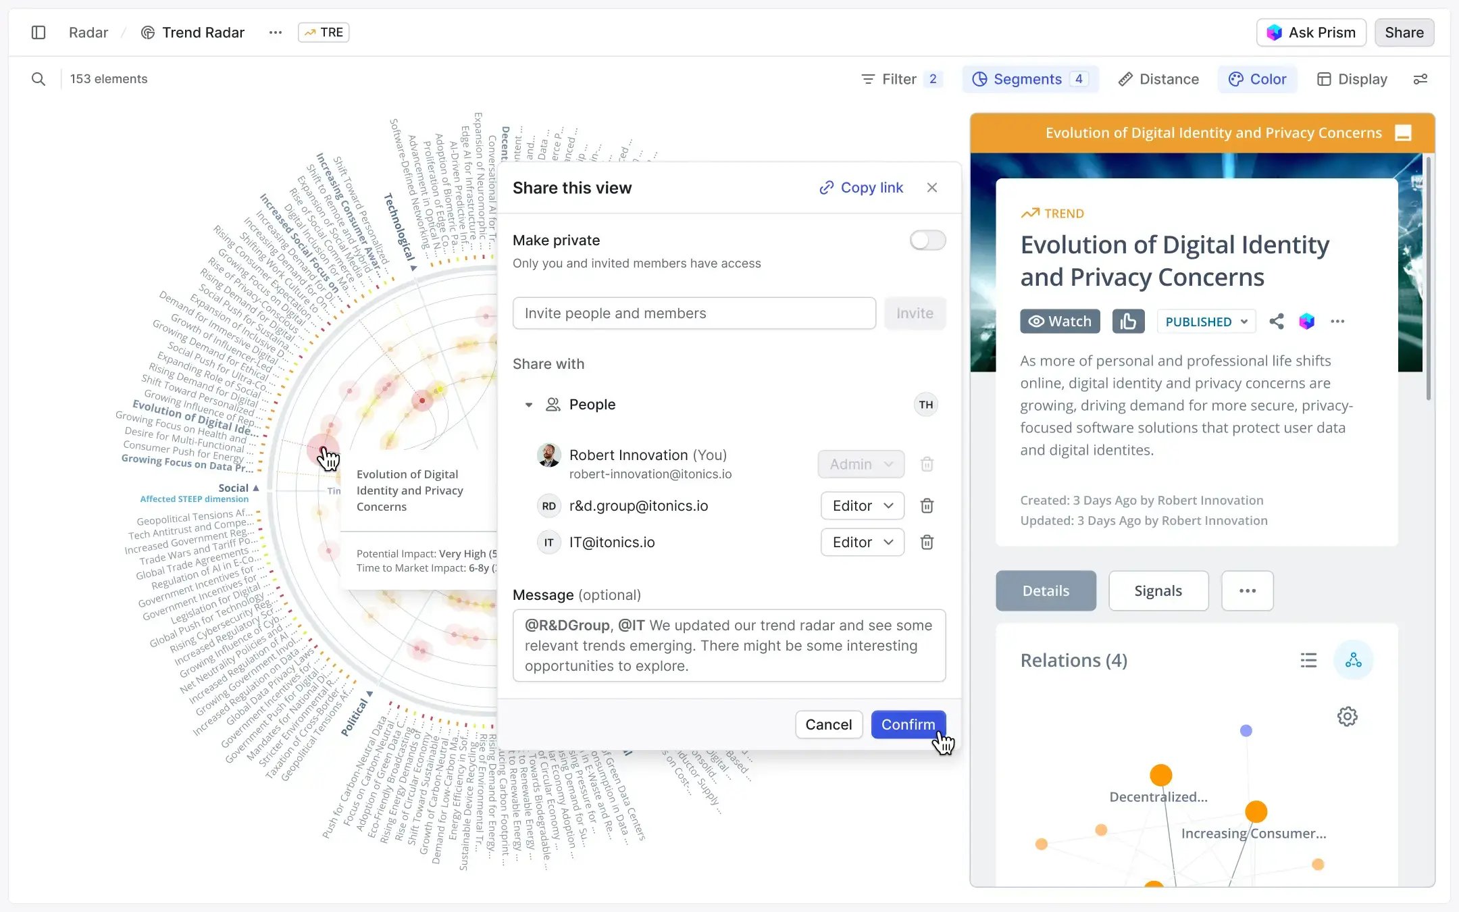Open Editor role dropdown for r&d.group
Screen dimensions: 1459x912
coord(862,505)
